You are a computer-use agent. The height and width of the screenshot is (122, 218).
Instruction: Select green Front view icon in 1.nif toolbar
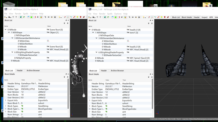pos(31,17)
